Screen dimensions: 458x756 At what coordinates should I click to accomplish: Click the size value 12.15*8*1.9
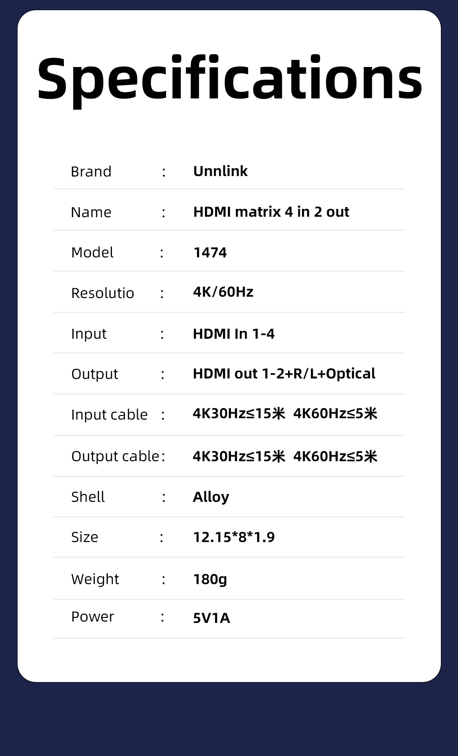[x=234, y=537]
